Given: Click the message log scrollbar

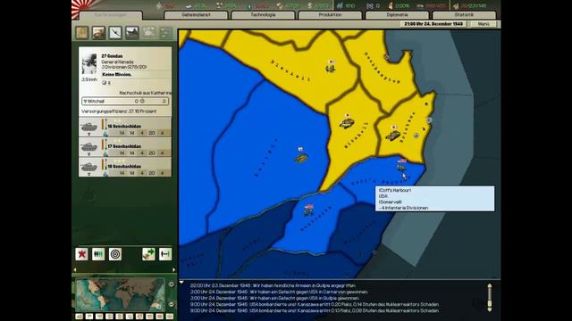Looking at the screenshot, I should click(x=490, y=297).
